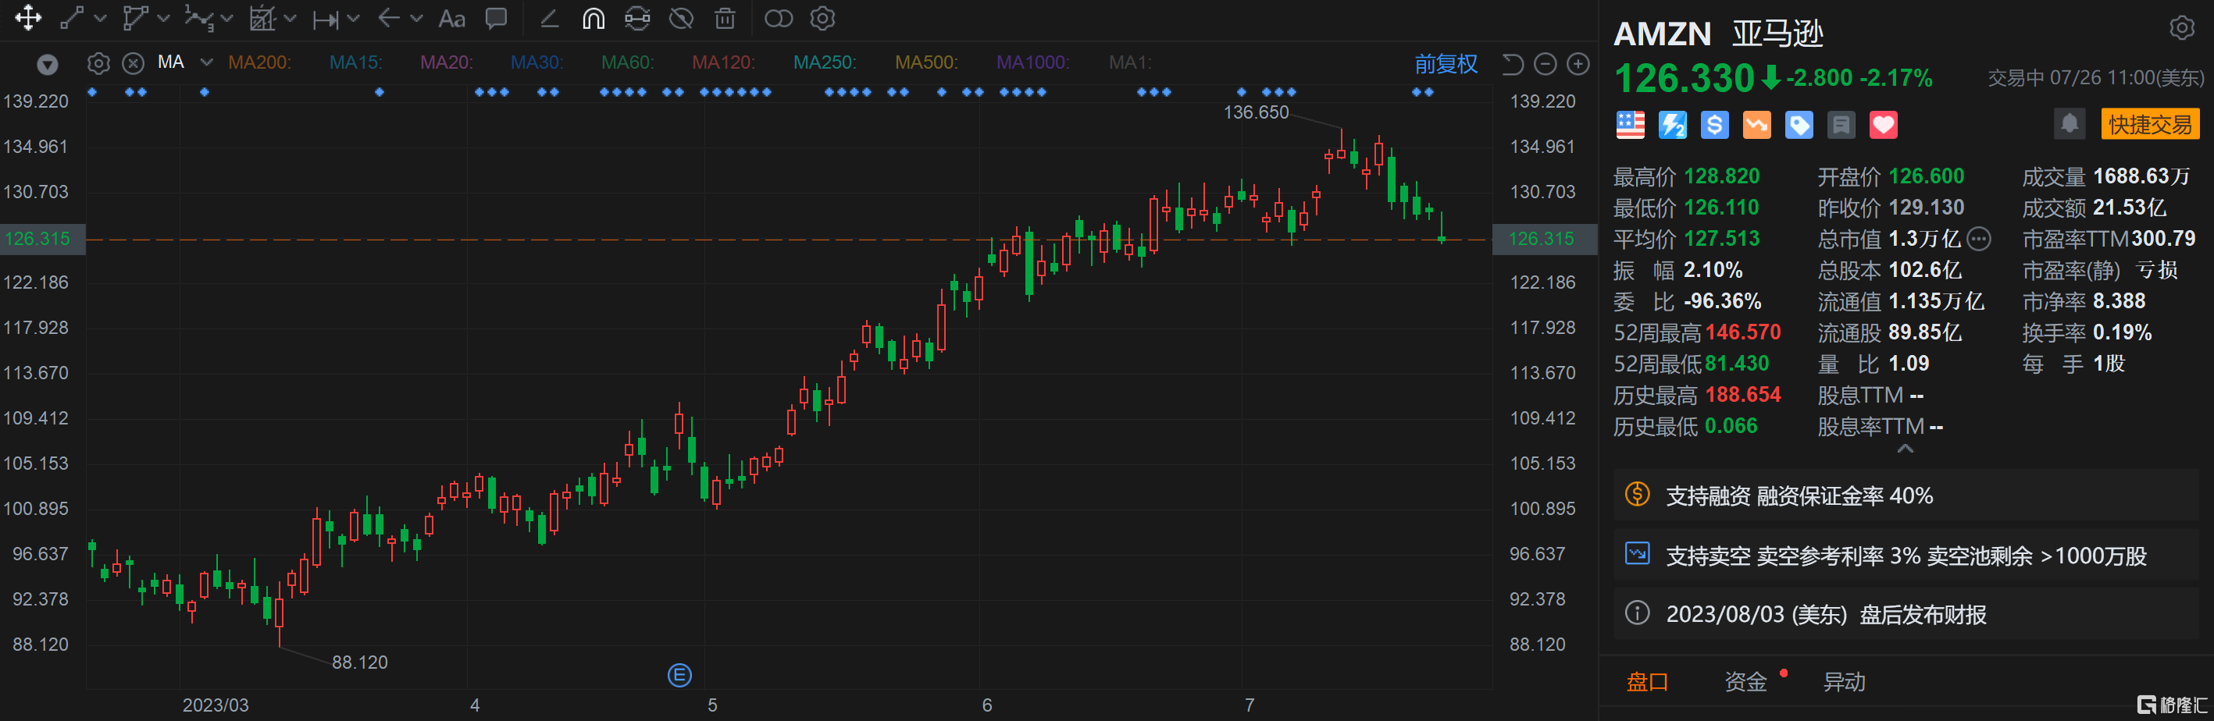
Task: Click the undo/reset chart view icon
Action: point(1513,63)
